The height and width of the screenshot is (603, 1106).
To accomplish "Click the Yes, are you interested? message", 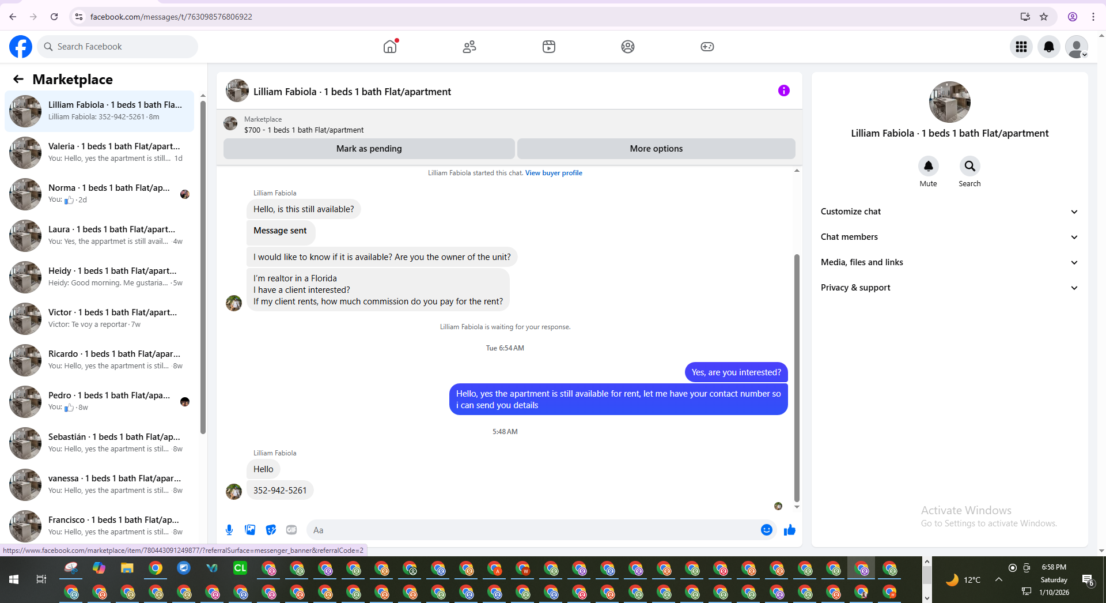I will coord(736,372).
